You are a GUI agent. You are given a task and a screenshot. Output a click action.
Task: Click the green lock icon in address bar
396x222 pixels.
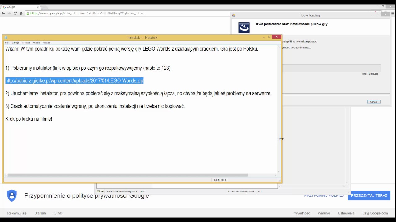point(28,13)
